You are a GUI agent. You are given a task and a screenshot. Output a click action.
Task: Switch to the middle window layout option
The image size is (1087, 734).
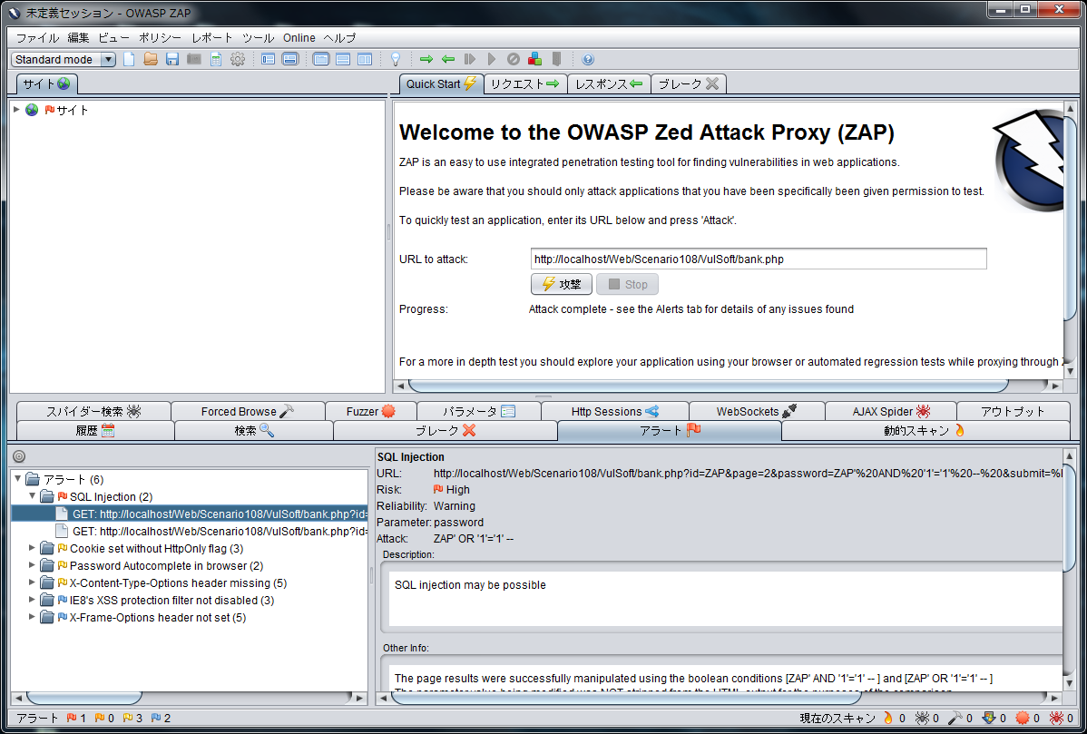(342, 60)
